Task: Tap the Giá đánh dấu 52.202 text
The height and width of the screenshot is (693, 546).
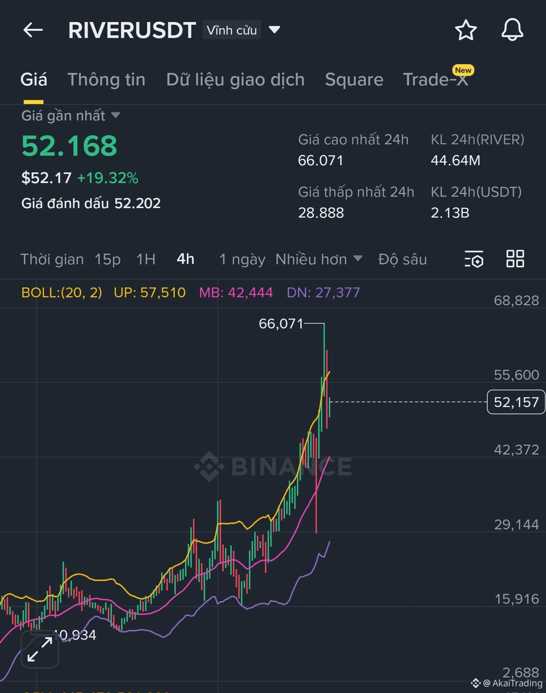Action: pos(91,203)
